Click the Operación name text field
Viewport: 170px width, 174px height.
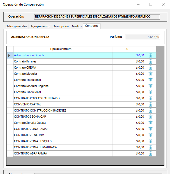[97, 17]
